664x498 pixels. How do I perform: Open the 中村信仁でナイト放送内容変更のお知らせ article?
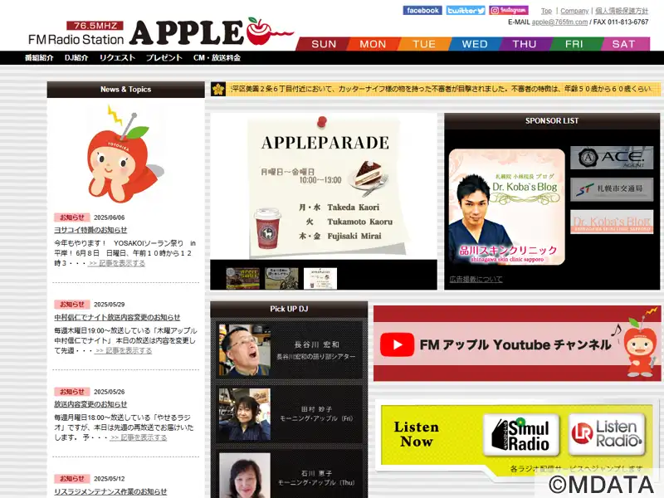coord(117,317)
